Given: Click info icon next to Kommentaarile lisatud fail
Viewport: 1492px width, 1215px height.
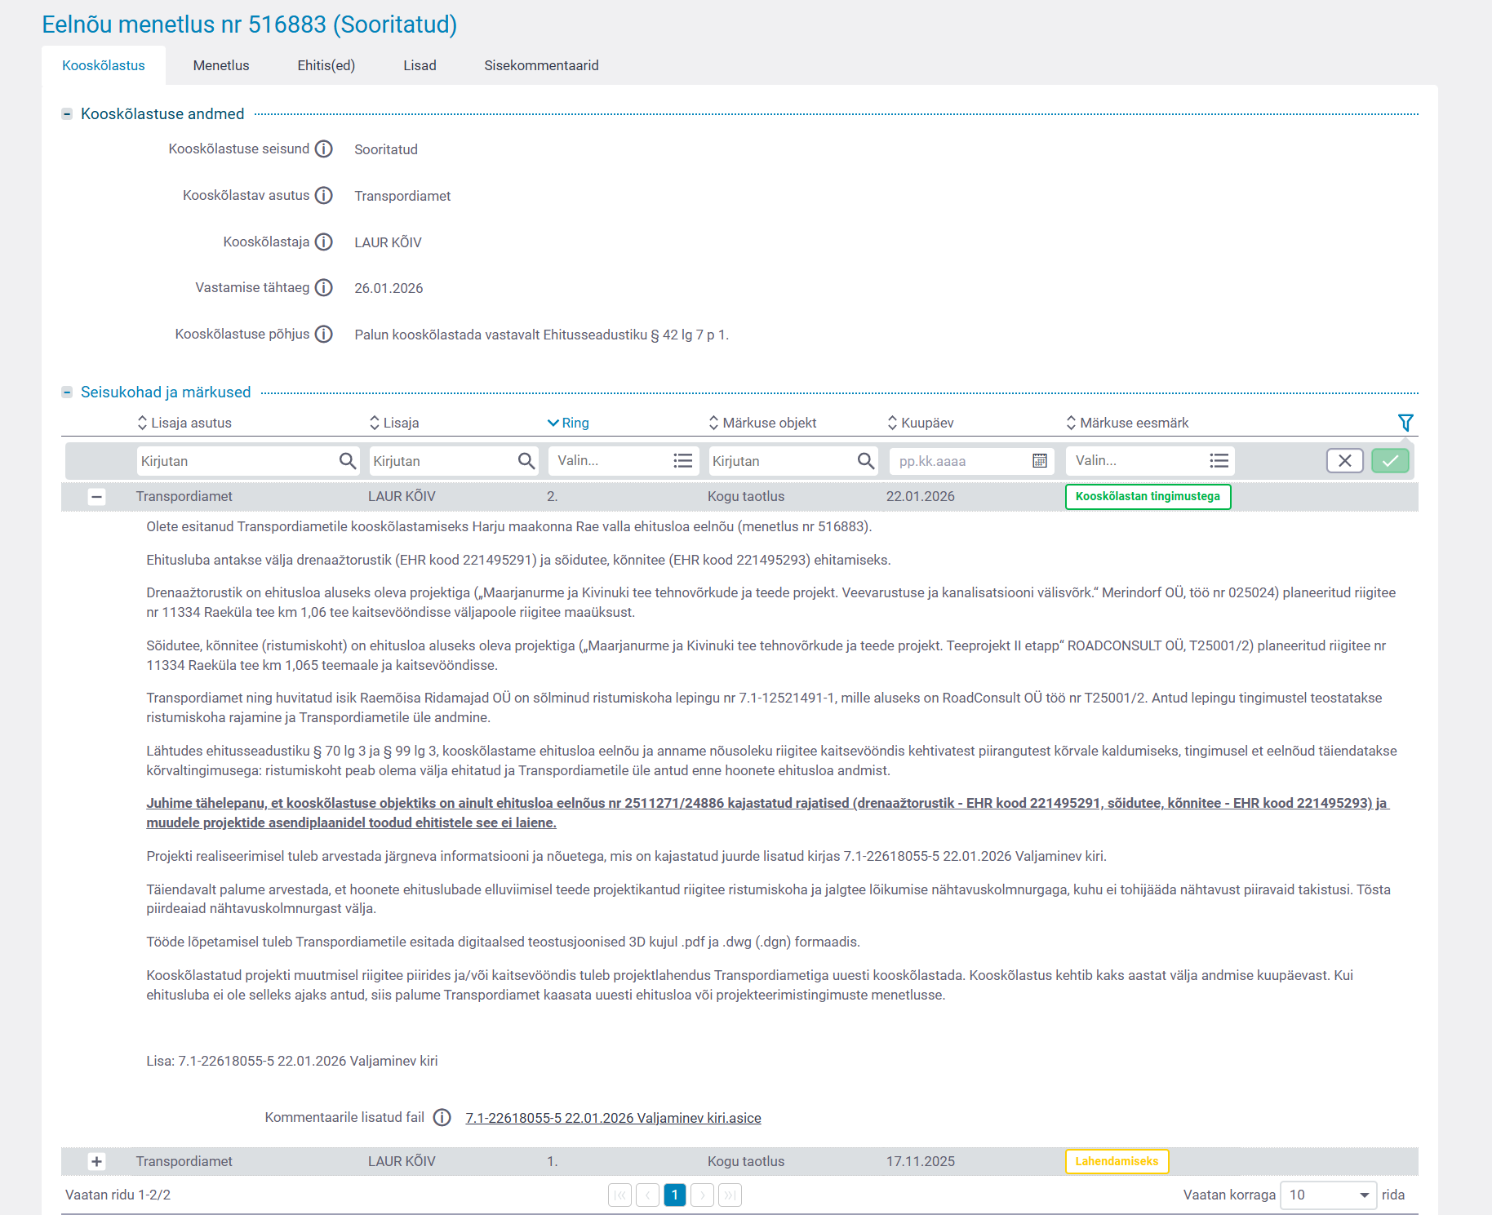Looking at the screenshot, I should coord(442,1117).
